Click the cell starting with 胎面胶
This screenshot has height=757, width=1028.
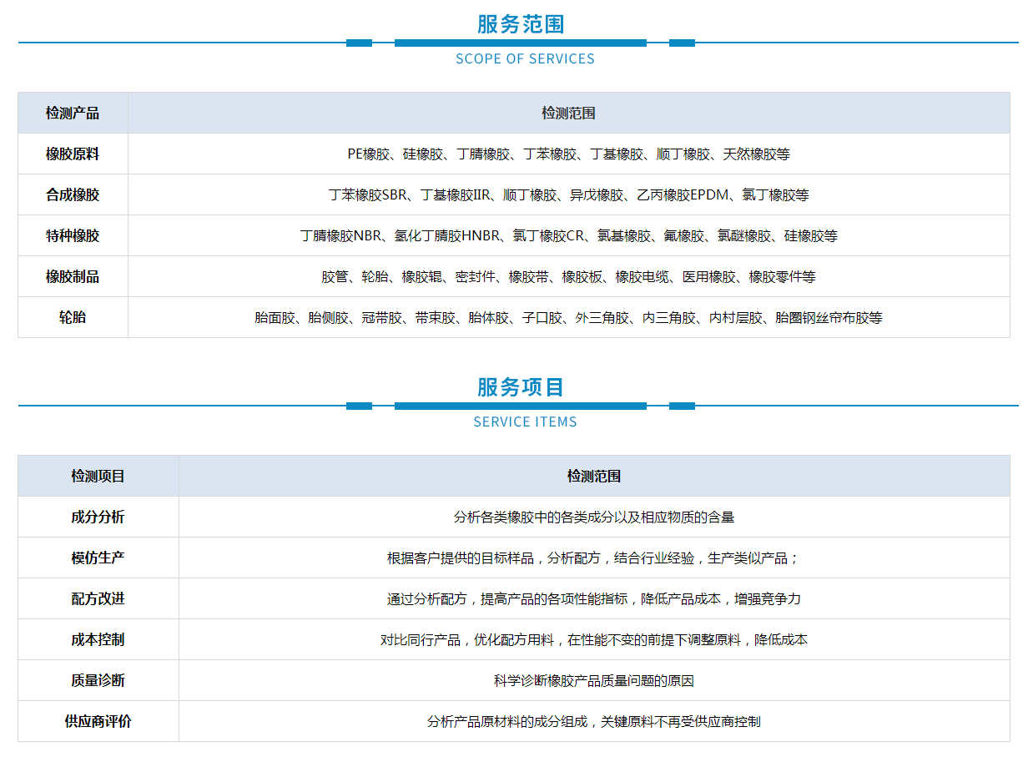pos(568,317)
